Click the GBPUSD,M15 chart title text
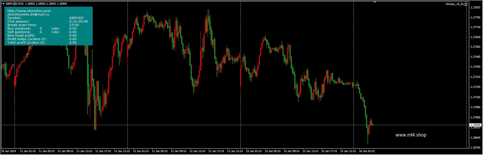The height and width of the screenshot is (155, 483). point(15,4)
